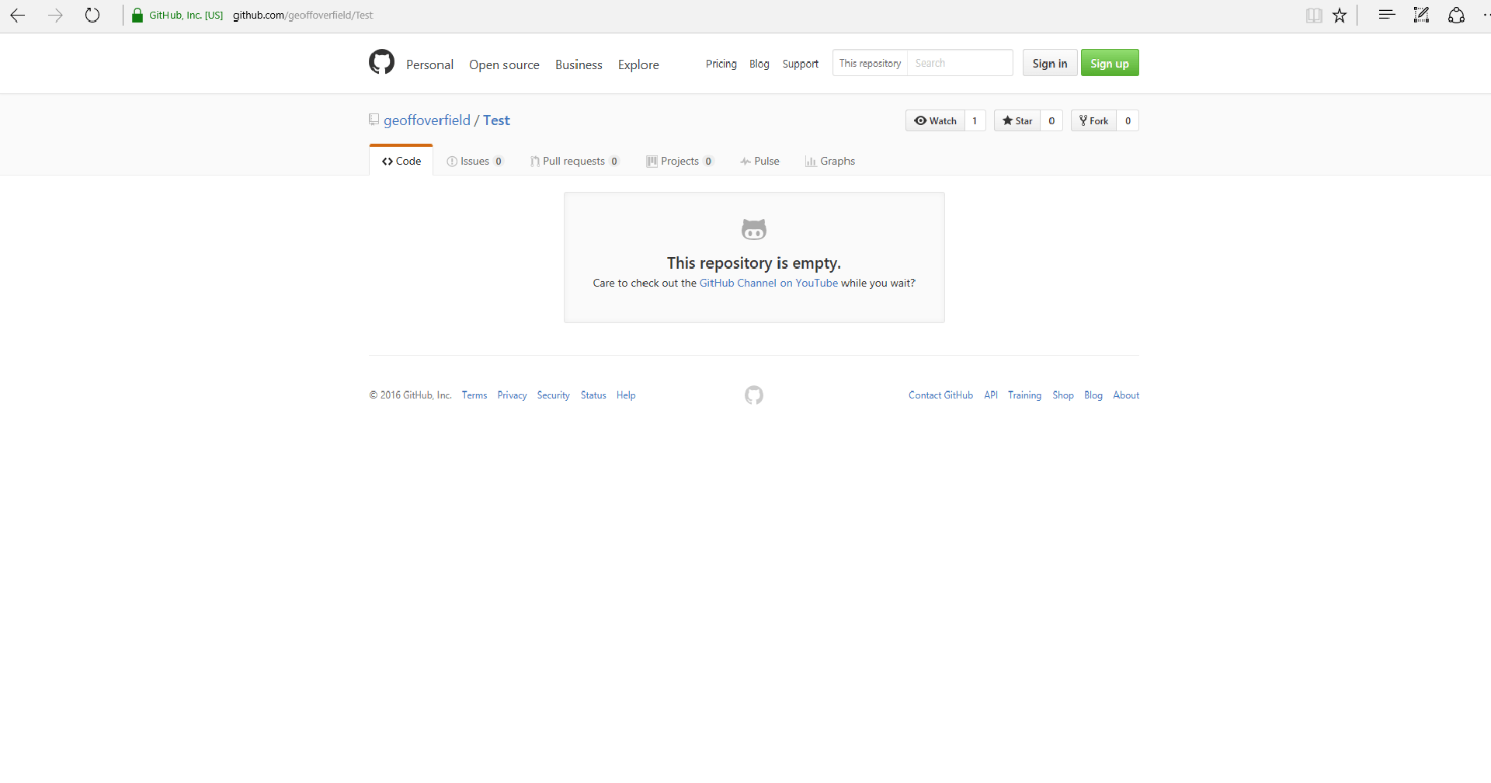Click the green Sign up button

pos(1110,62)
